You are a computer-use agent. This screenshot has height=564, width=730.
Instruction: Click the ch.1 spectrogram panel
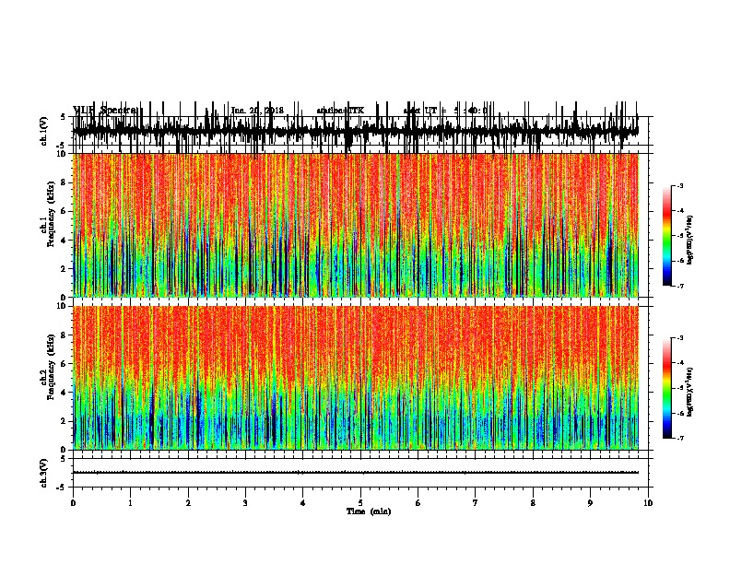(x=356, y=225)
